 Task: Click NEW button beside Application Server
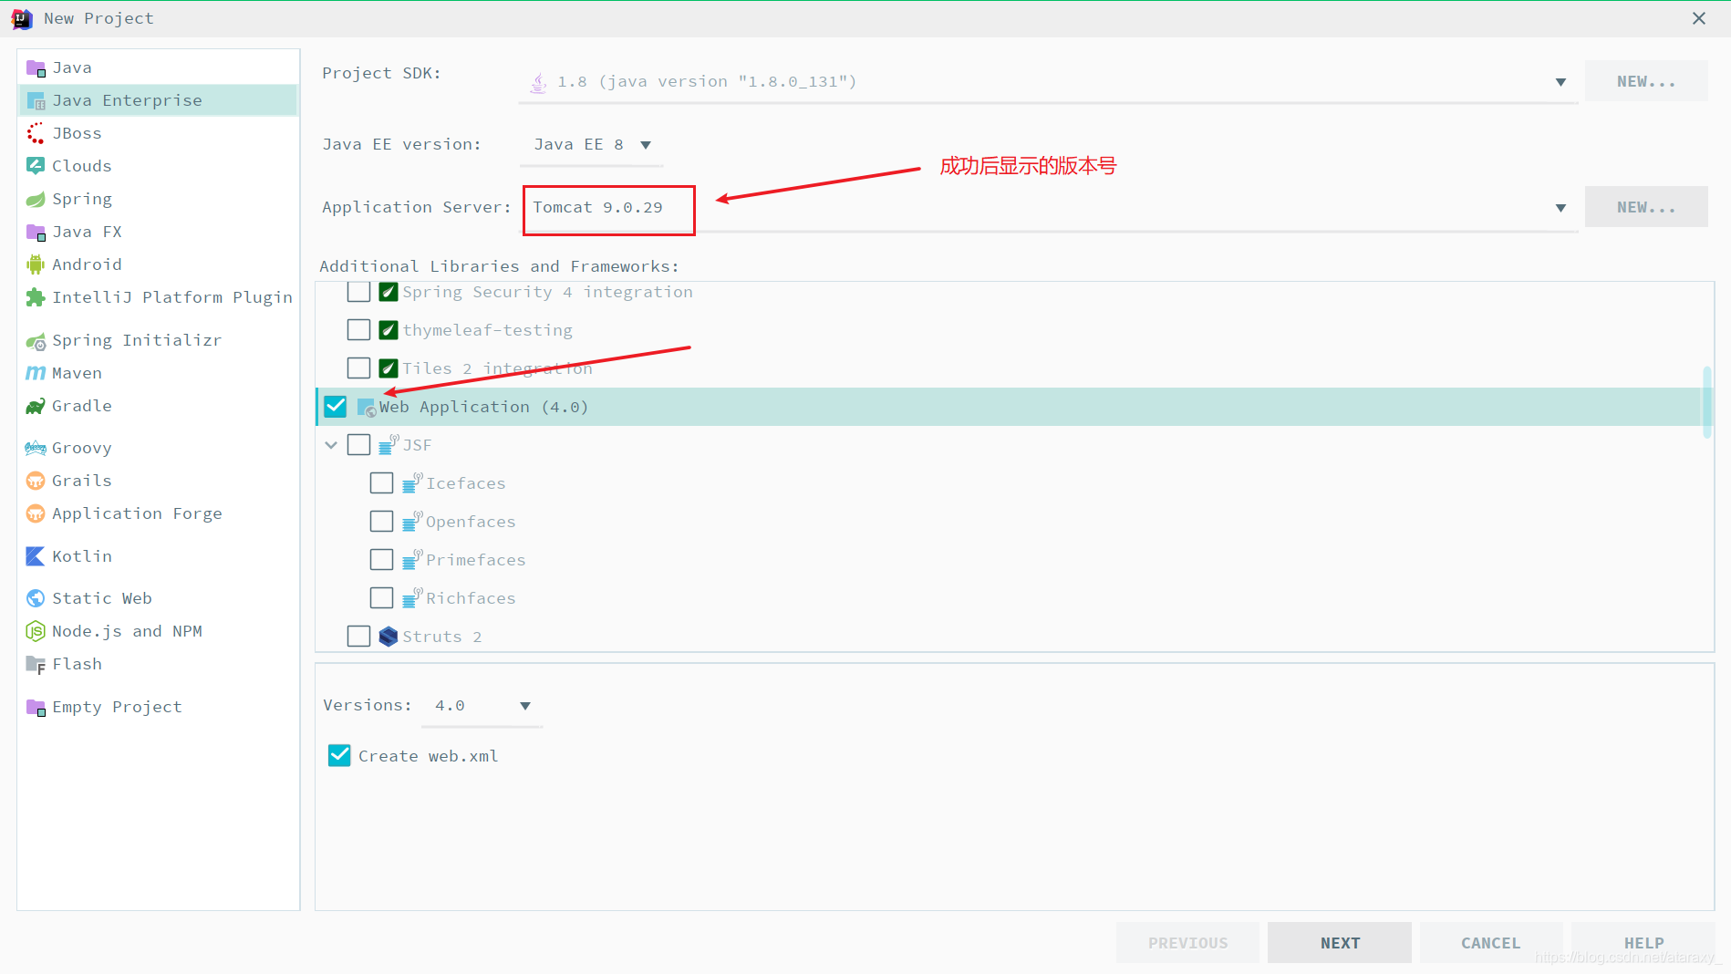1646,207
